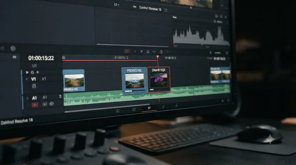Click the A1 track name label

pos(45,97)
